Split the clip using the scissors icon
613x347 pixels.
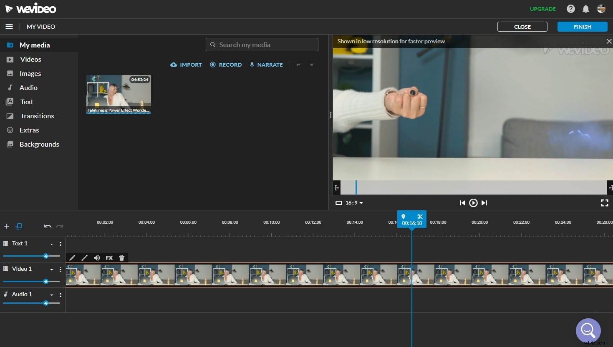420,216
